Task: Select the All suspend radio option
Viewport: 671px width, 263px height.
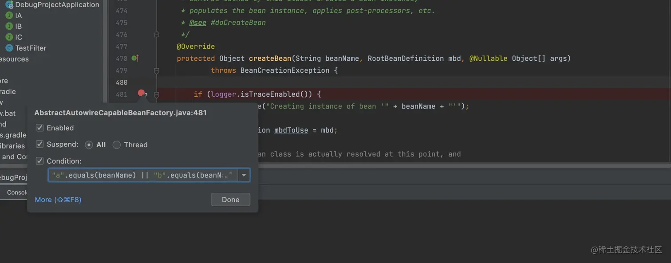Action: coord(89,145)
